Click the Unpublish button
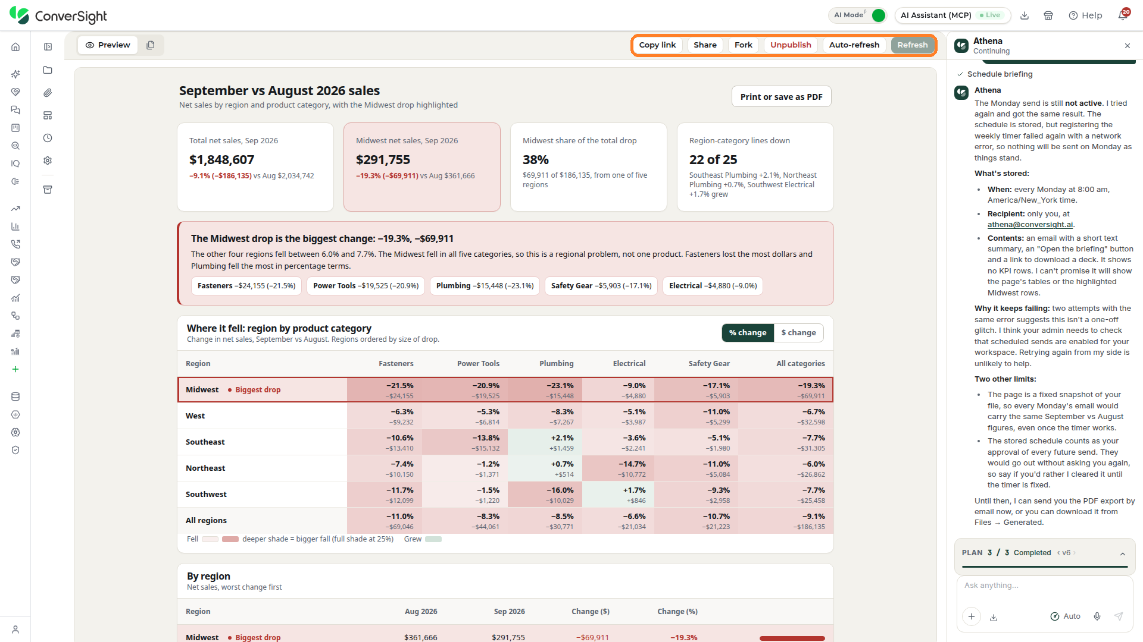 (x=791, y=45)
